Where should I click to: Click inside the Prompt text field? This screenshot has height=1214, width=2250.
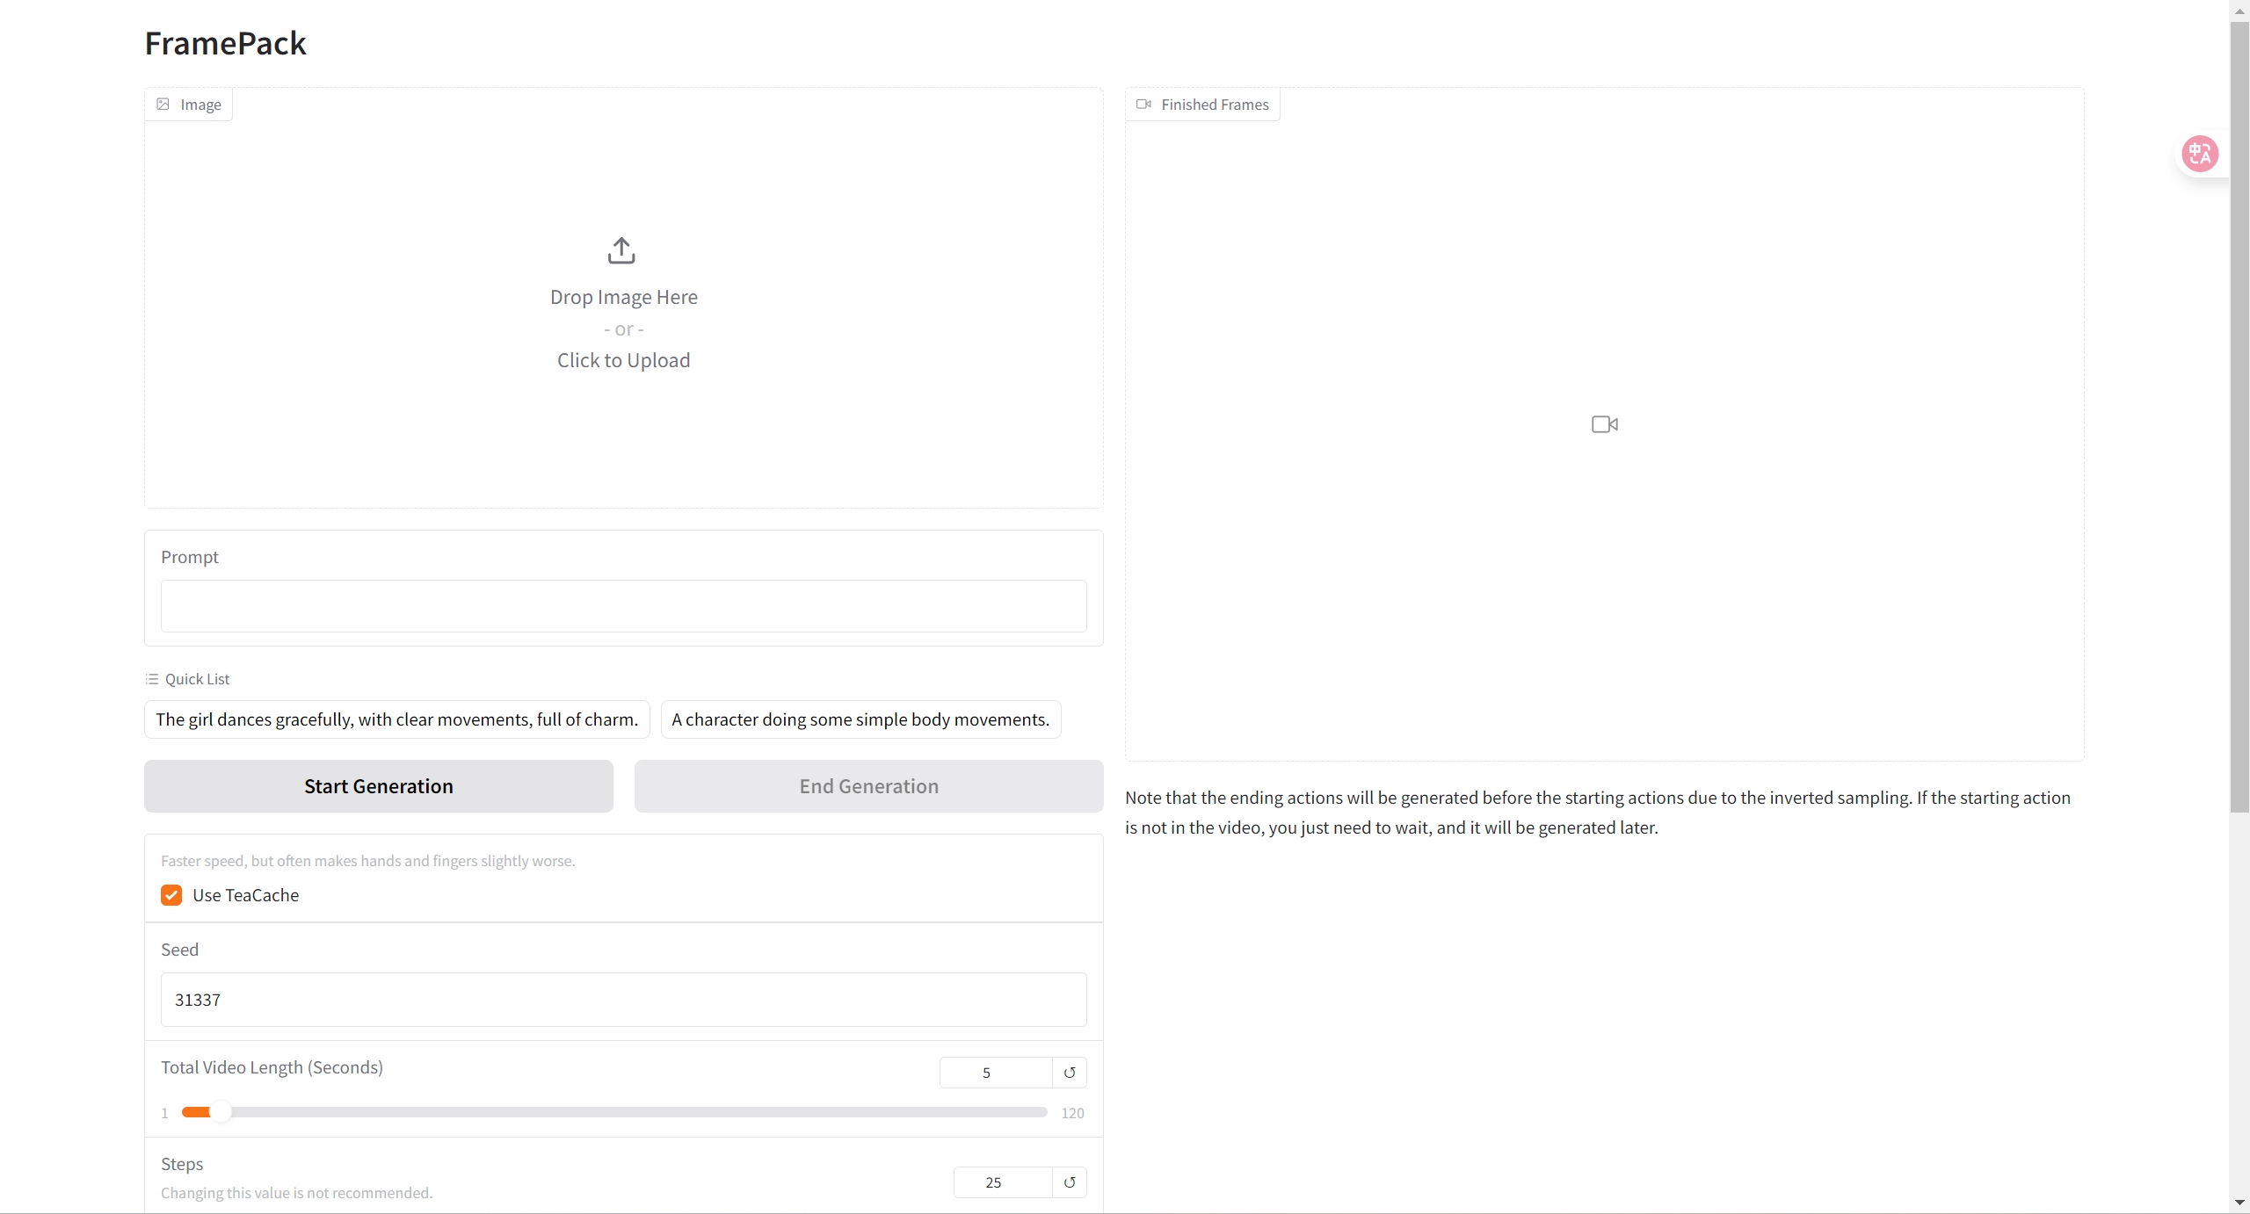tap(623, 606)
